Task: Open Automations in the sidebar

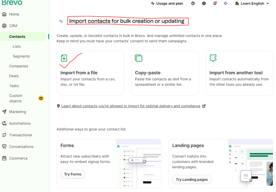Action: click(20, 123)
